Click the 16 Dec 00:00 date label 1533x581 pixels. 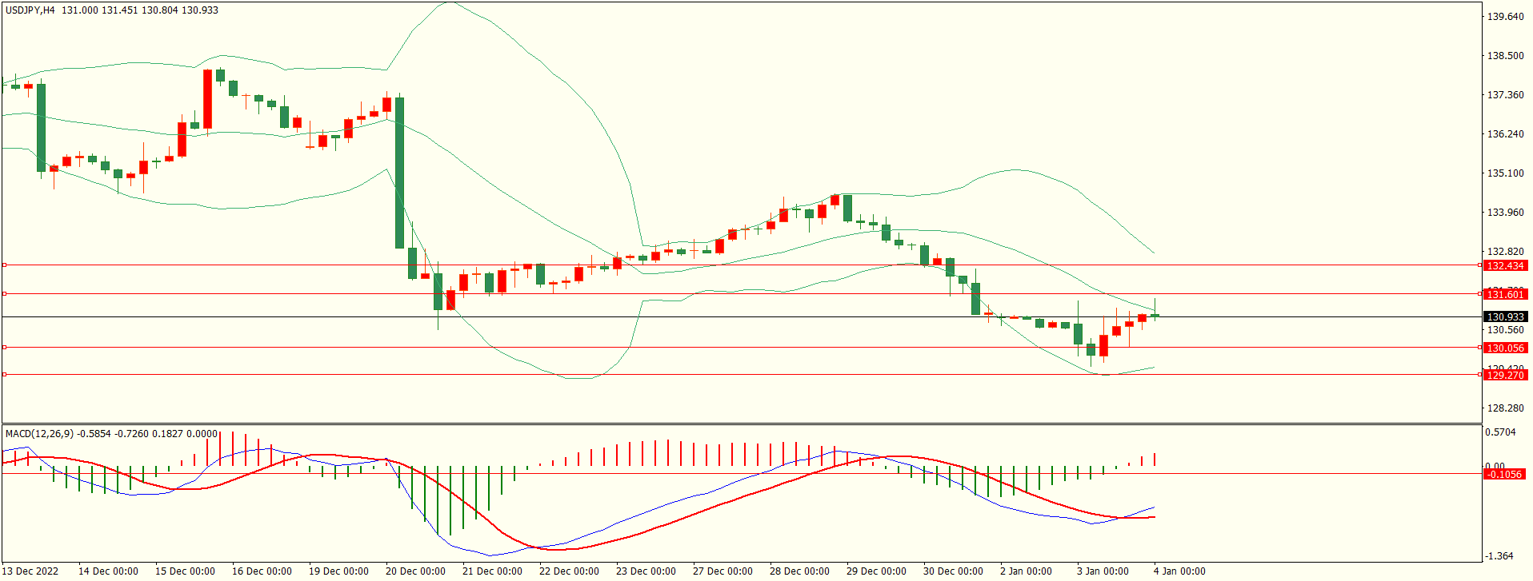click(x=262, y=571)
